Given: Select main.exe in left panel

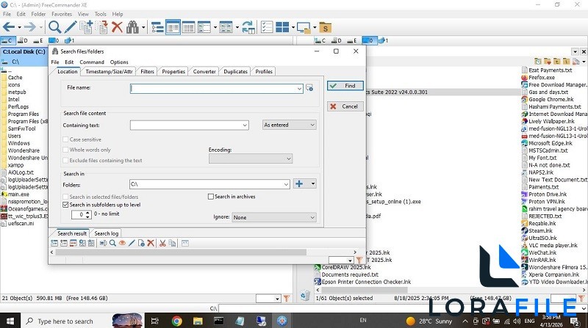Looking at the screenshot, I should [x=18, y=194].
